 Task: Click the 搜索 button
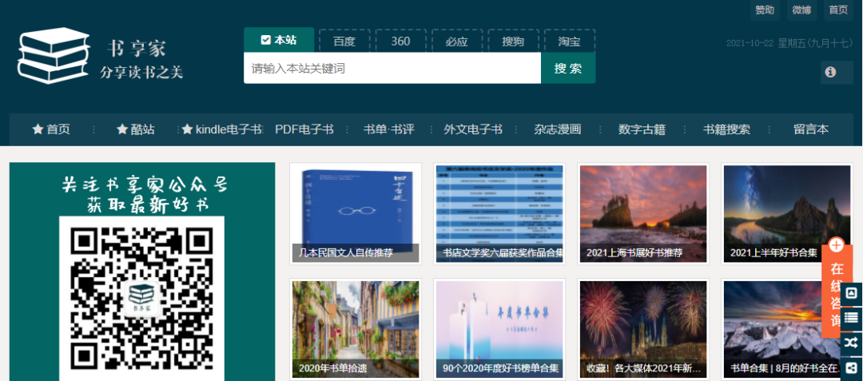pyautogui.click(x=568, y=68)
